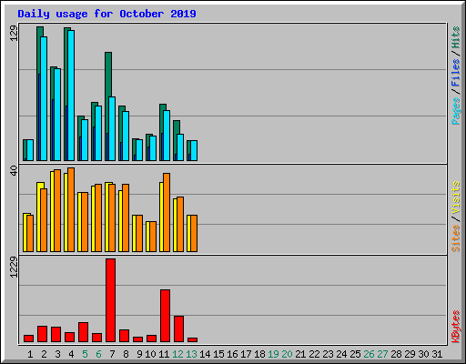Click the red KBytes bar for day 2

tap(42, 334)
